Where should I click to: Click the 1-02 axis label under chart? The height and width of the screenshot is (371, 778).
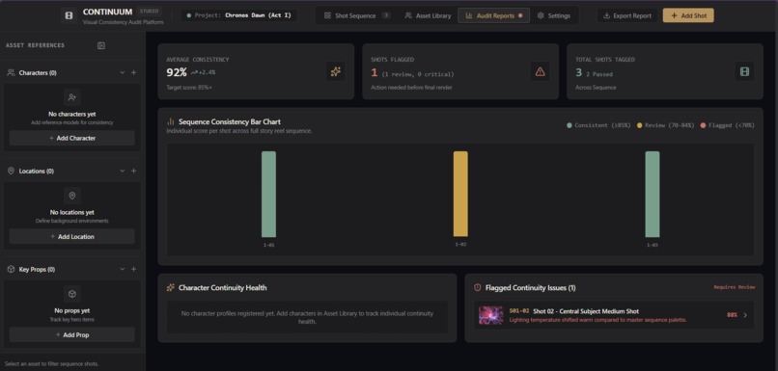(x=460, y=244)
